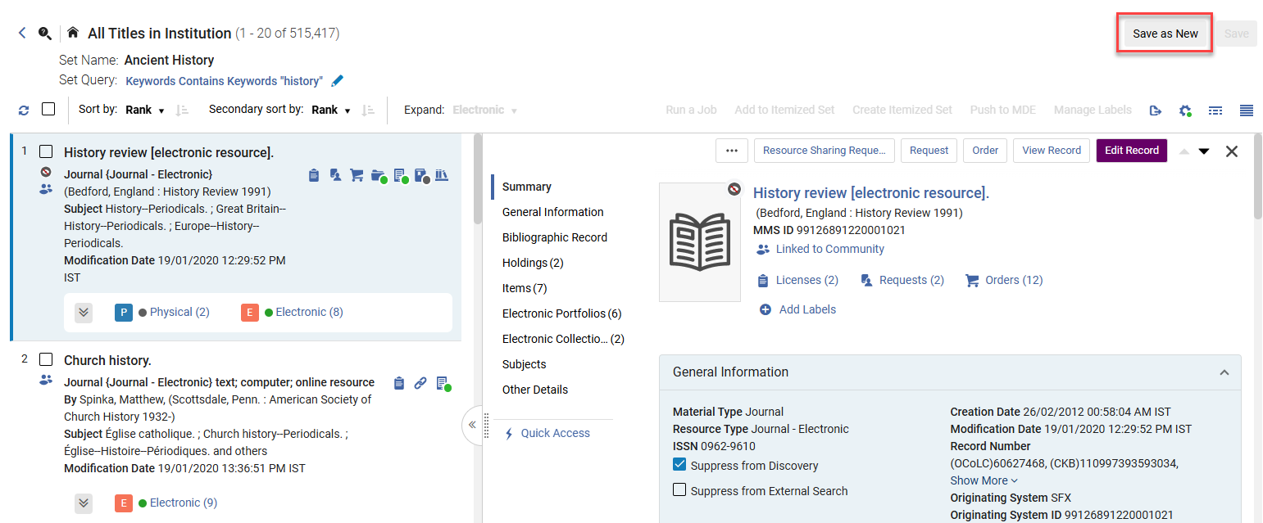The image size is (1263, 523).
Task: Open the gear configuration icon
Action: click(x=1185, y=110)
